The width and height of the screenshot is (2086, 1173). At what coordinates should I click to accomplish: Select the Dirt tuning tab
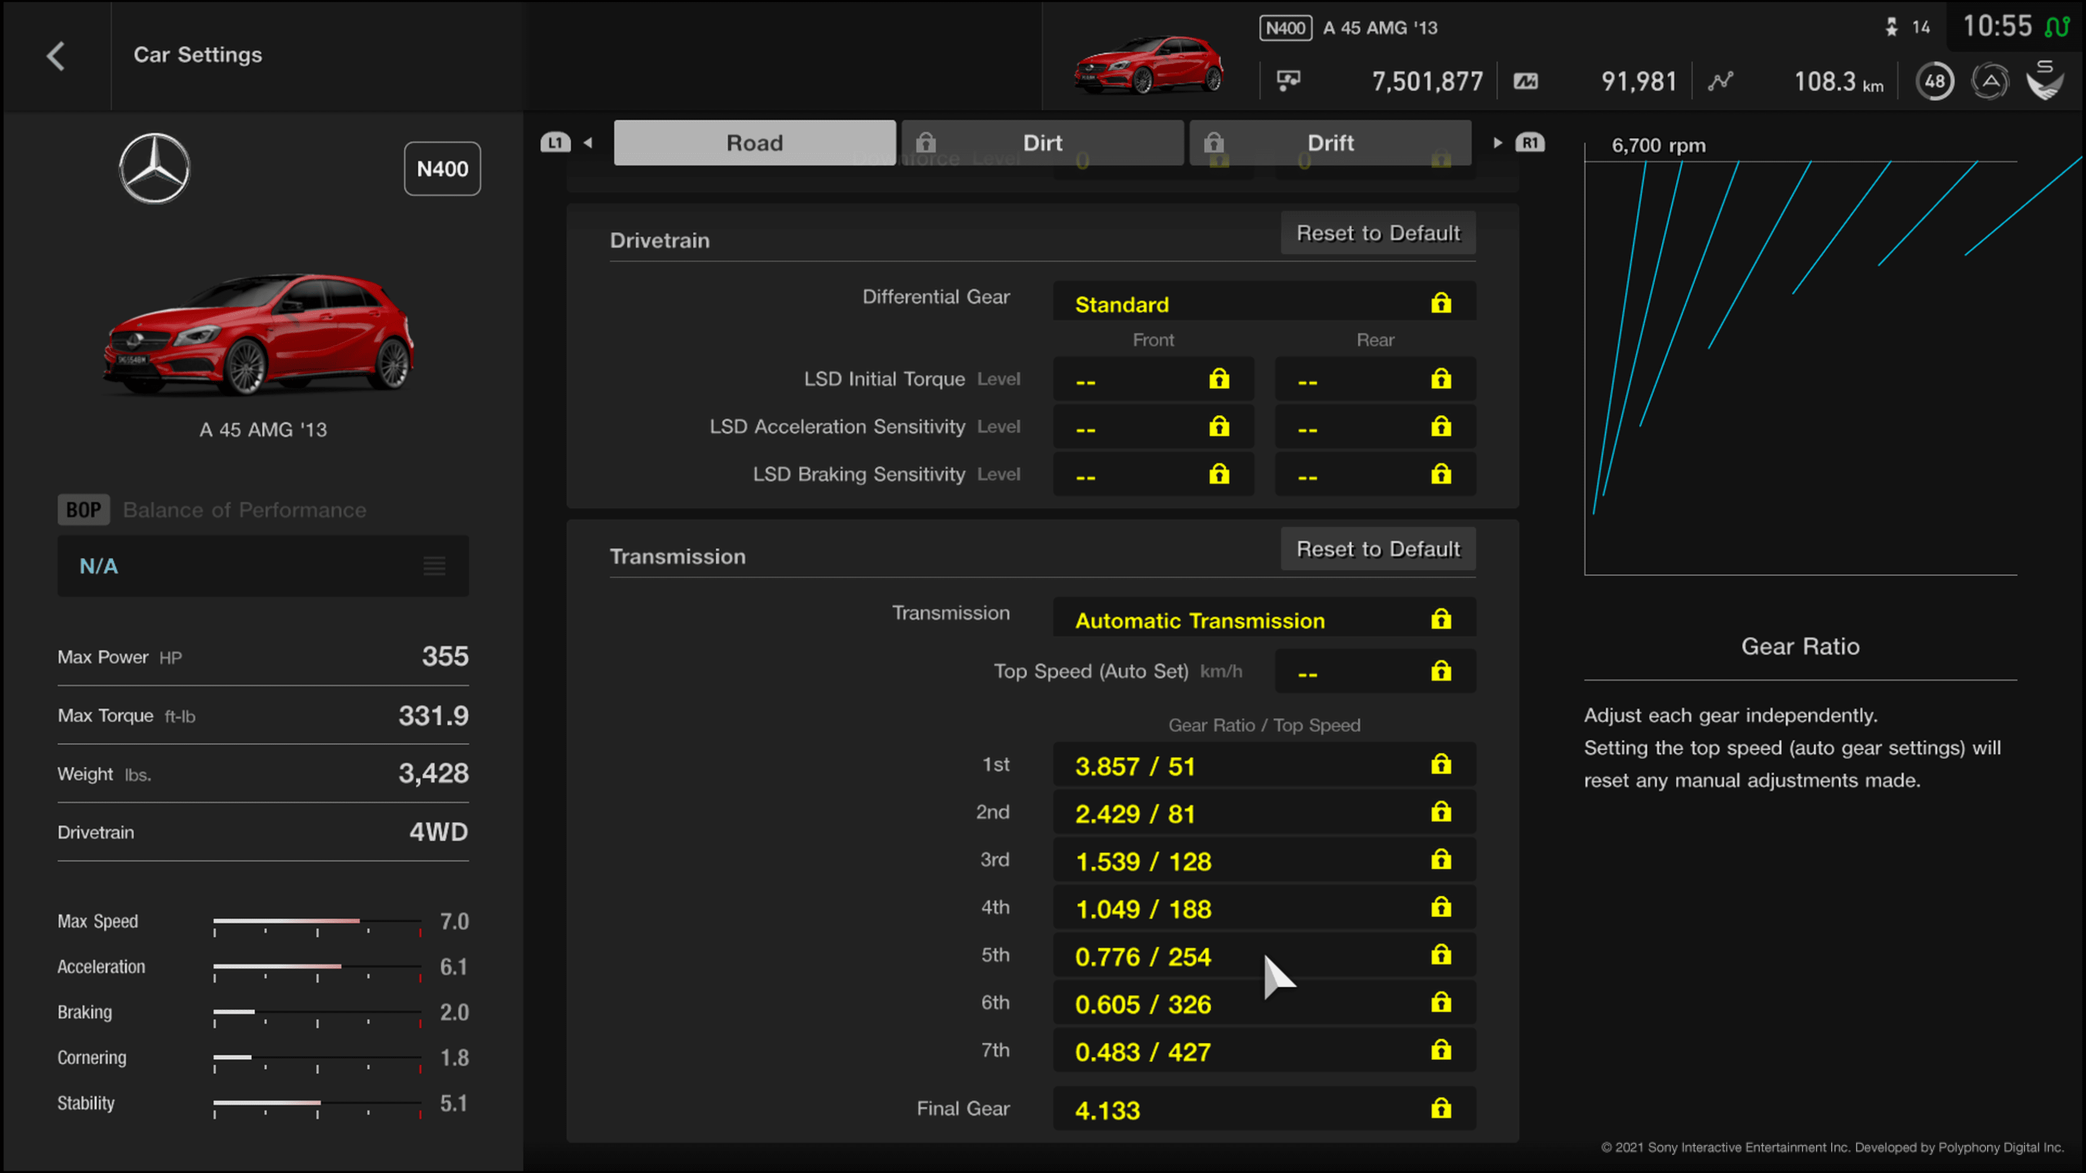[x=1041, y=142]
